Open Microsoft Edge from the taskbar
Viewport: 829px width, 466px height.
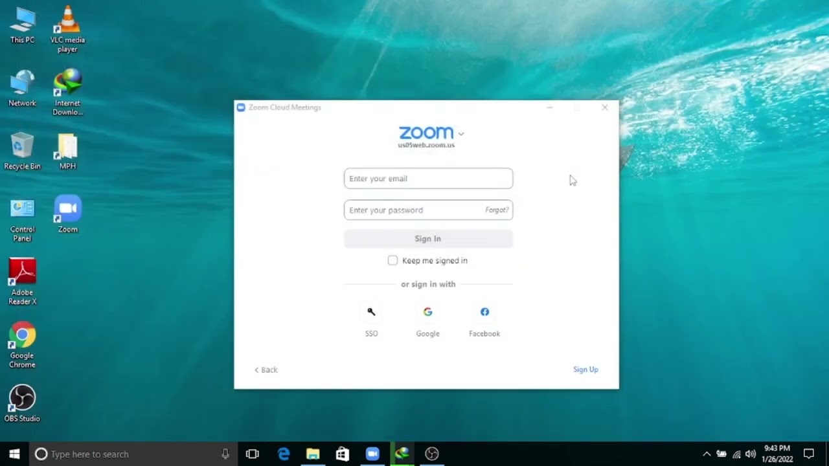click(x=284, y=454)
